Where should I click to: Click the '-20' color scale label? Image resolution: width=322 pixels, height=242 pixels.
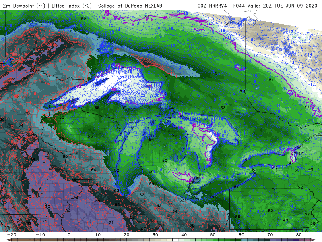pyautogui.click(x=12, y=235)
